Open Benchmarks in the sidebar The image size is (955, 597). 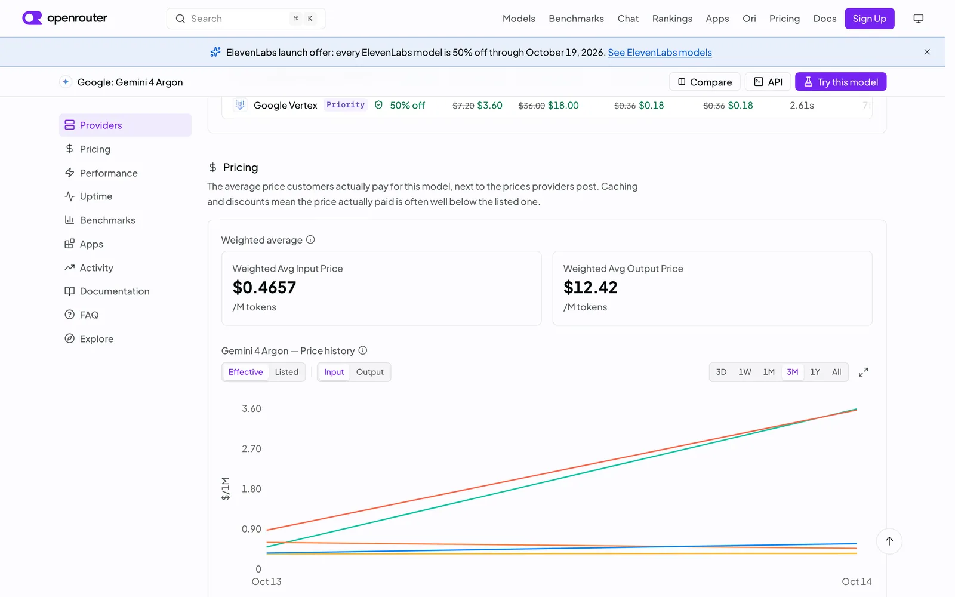point(125,220)
